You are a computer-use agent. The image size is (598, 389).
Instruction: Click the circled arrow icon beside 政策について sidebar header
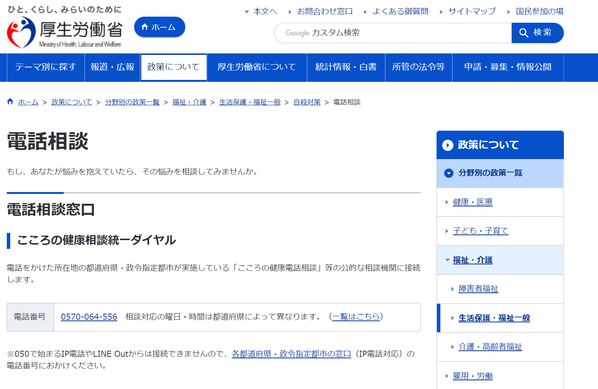tap(448, 145)
